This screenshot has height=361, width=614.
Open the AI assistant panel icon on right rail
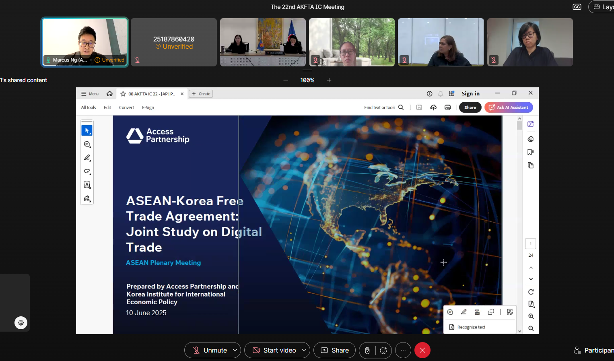(x=531, y=124)
